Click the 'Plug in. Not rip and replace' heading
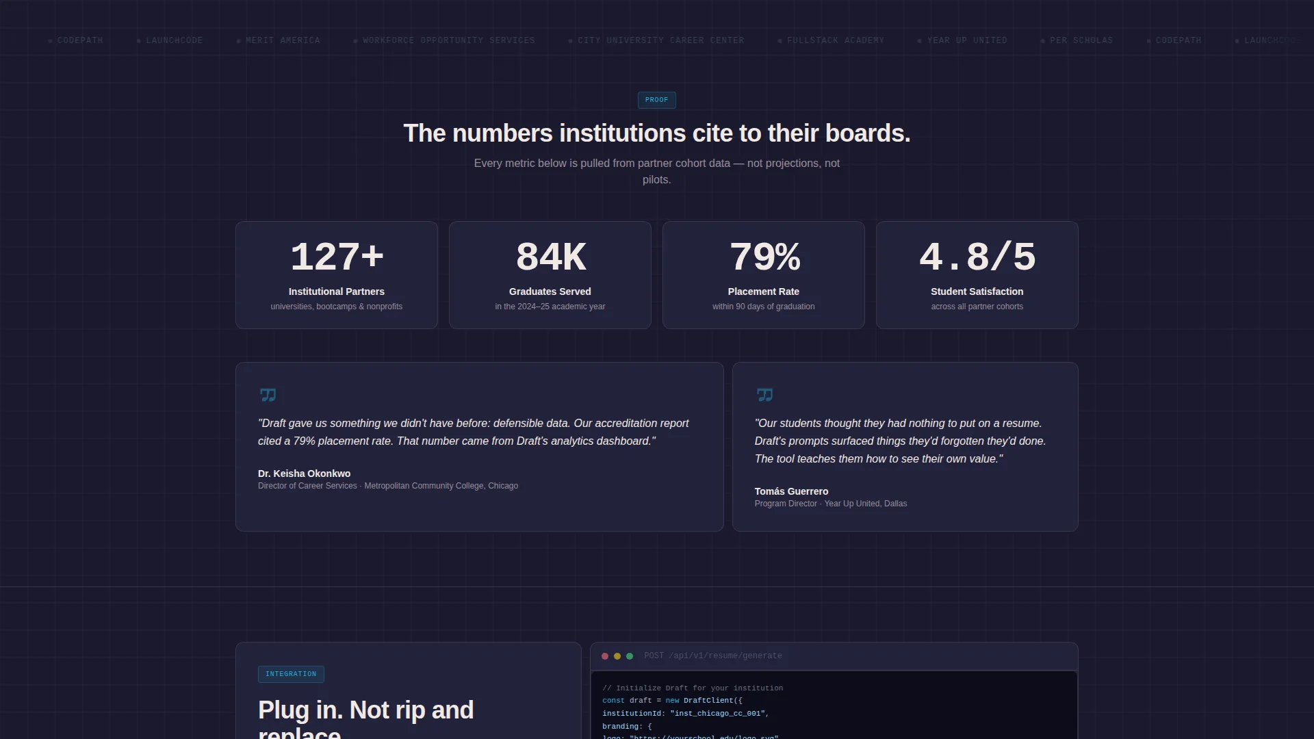 pos(365,717)
